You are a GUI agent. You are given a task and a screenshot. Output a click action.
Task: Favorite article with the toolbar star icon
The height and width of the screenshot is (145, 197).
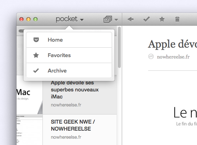162,19
